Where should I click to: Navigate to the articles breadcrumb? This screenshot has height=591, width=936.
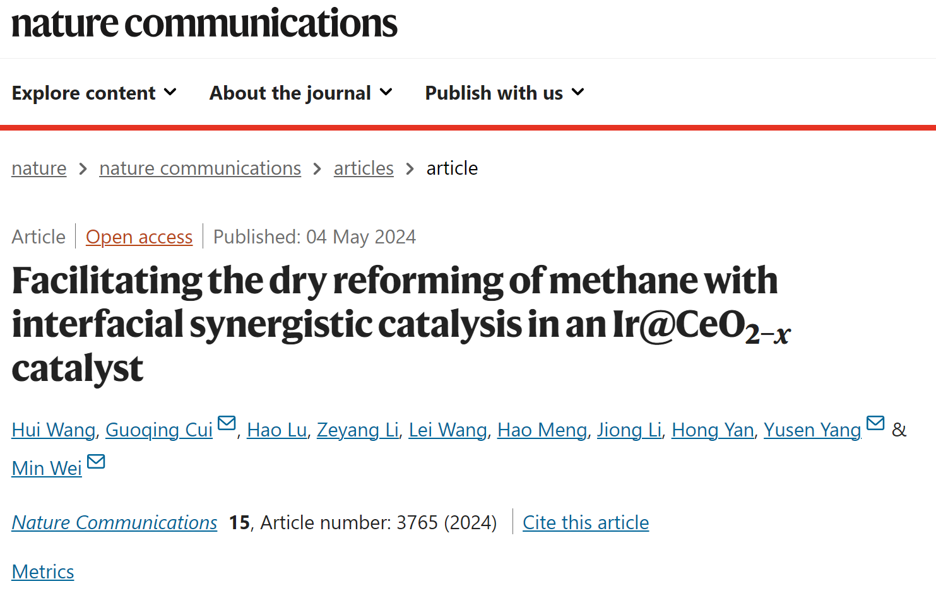(364, 168)
